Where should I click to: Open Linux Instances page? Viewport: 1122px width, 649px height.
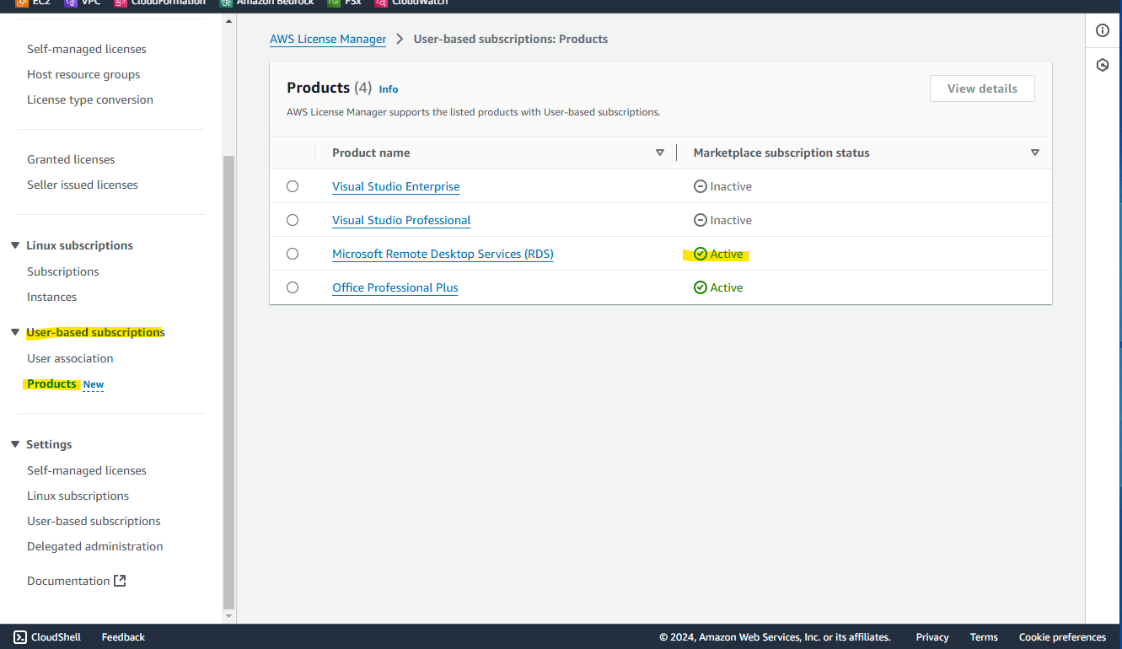tap(51, 297)
